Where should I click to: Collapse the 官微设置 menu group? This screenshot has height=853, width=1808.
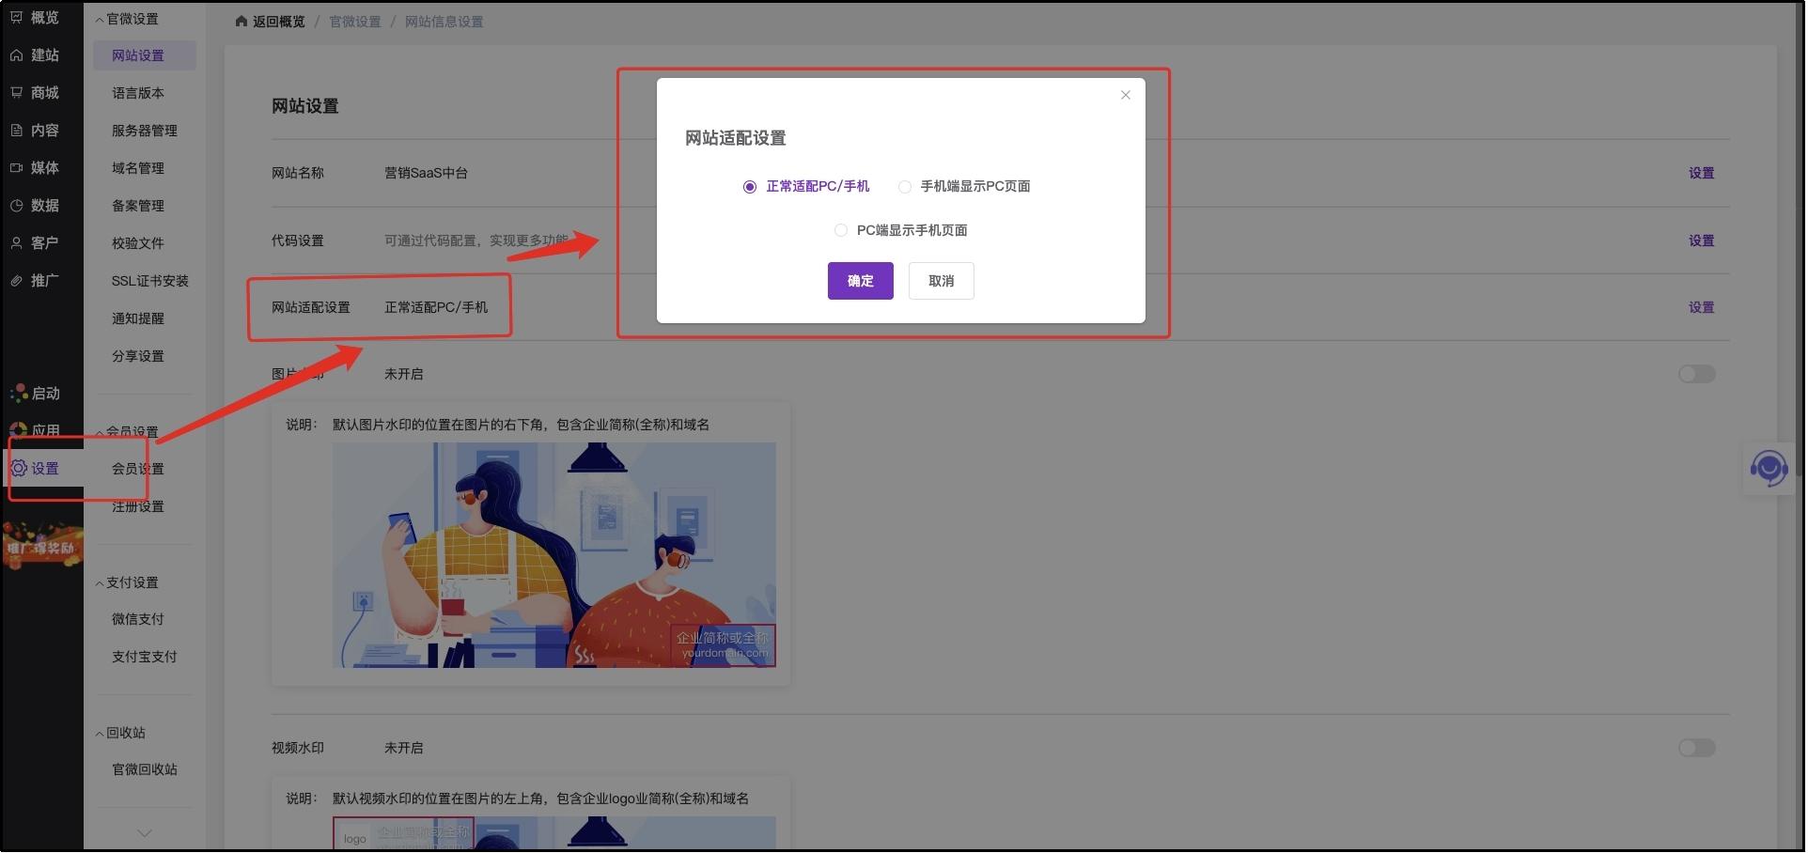pyautogui.click(x=127, y=19)
